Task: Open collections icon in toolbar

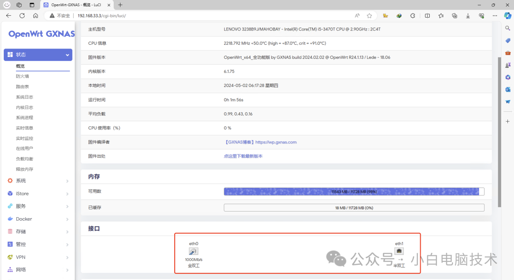Action: click(x=455, y=16)
